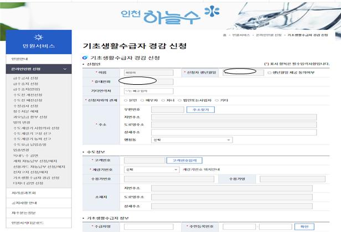Open 전자고지 신청/해지 sidebar link
The height and width of the screenshot is (232, 341).
pos(30,172)
